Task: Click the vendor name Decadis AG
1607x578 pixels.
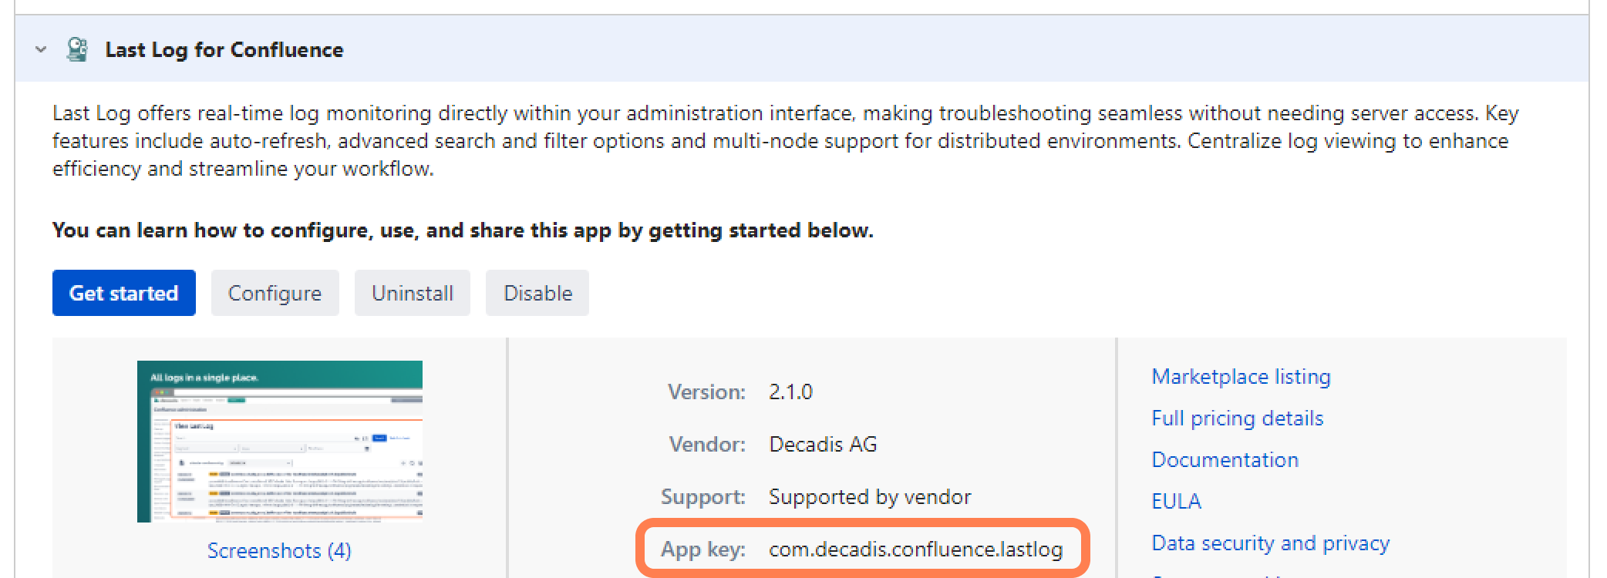Action: click(822, 444)
